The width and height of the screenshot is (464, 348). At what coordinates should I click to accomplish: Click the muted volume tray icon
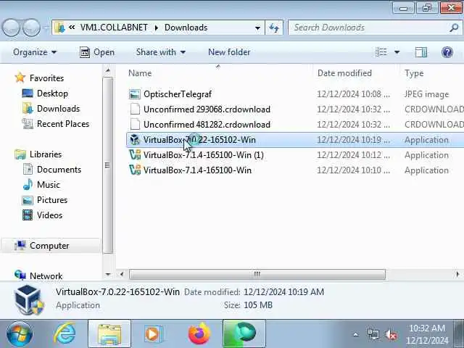(x=391, y=335)
